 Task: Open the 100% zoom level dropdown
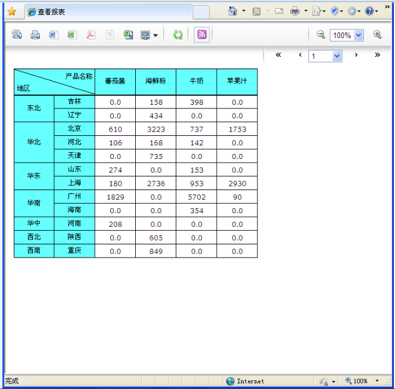358,36
